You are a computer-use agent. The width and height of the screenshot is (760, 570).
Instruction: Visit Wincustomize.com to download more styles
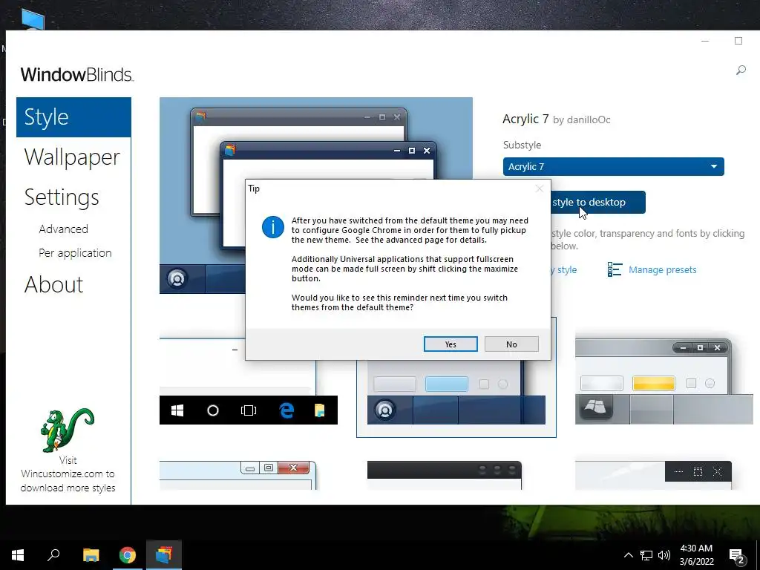point(68,474)
